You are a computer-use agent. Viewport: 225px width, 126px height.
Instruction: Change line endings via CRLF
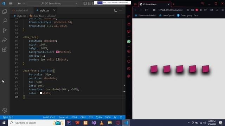coord(83,117)
